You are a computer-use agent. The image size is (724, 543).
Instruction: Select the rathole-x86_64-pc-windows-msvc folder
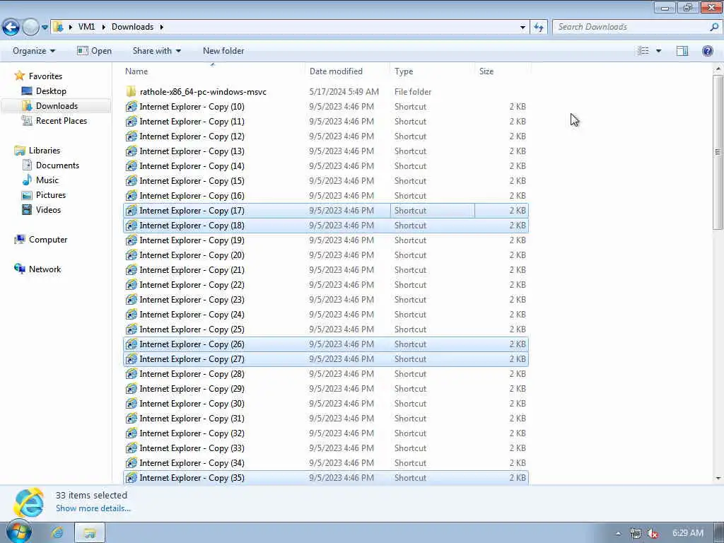[203, 92]
